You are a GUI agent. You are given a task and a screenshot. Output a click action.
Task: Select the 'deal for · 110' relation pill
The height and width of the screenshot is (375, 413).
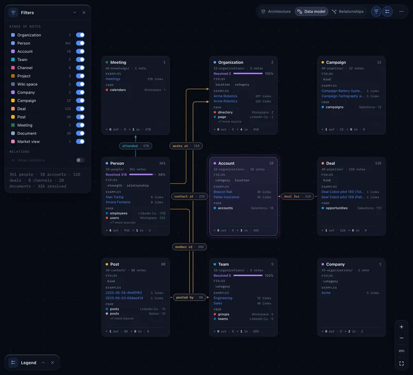[297, 196]
